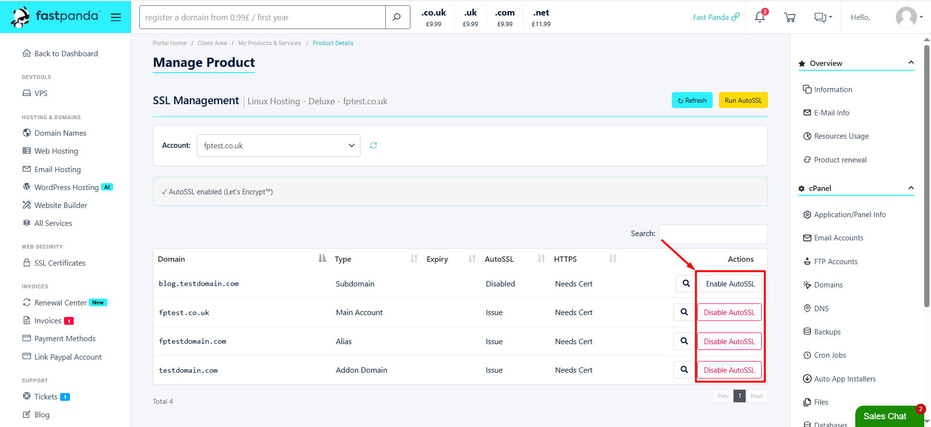This screenshot has height=427, width=931.
Task: Go to Next page of table
Action: click(756, 396)
